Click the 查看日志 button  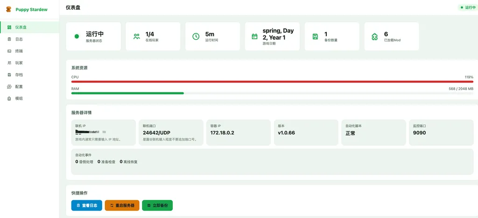point(86,205)
